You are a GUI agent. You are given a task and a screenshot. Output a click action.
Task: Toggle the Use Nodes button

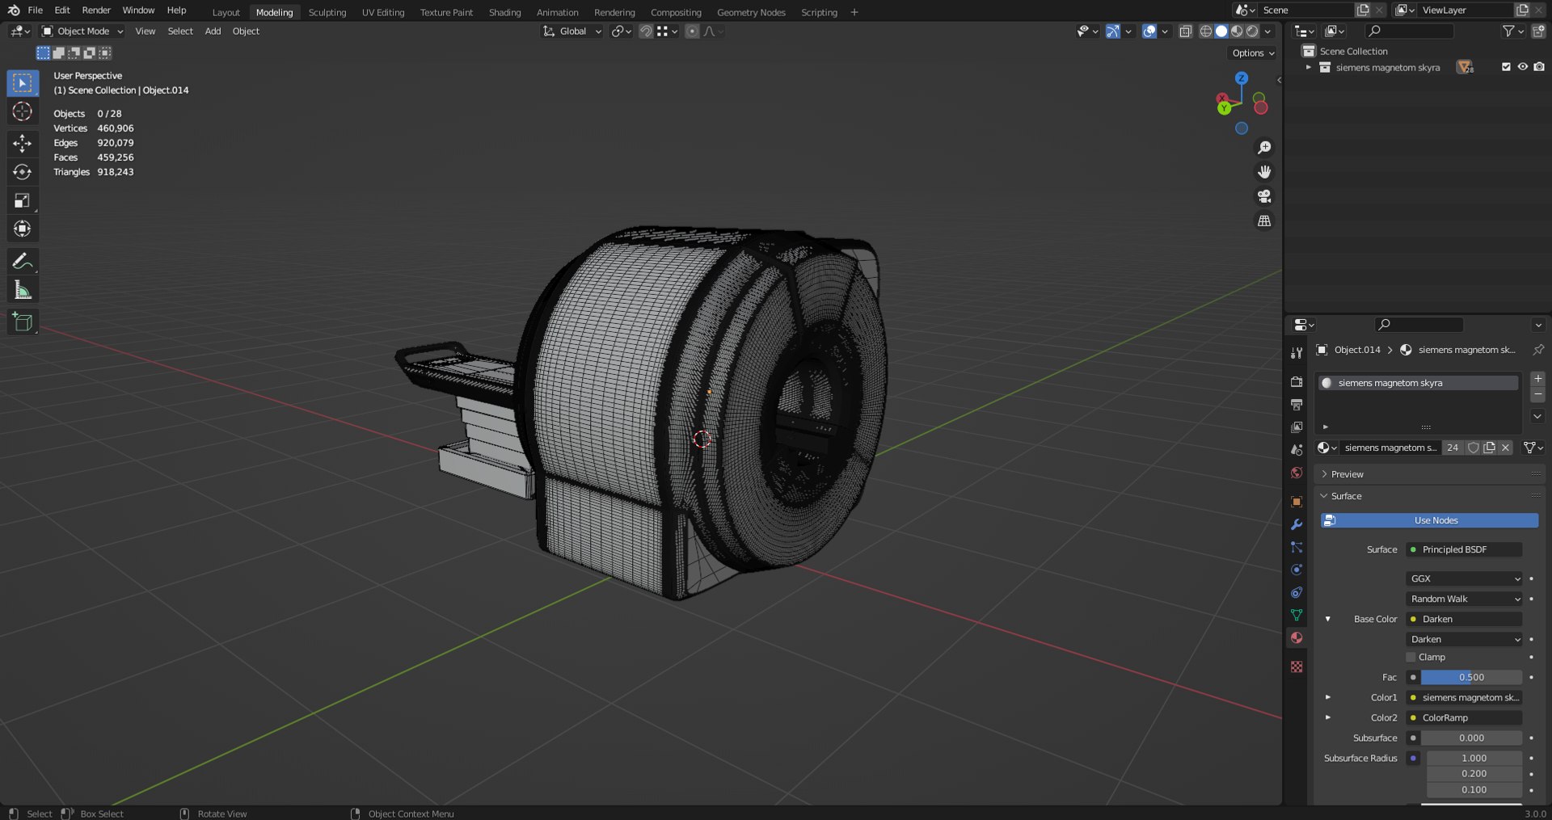(1429, 520)
